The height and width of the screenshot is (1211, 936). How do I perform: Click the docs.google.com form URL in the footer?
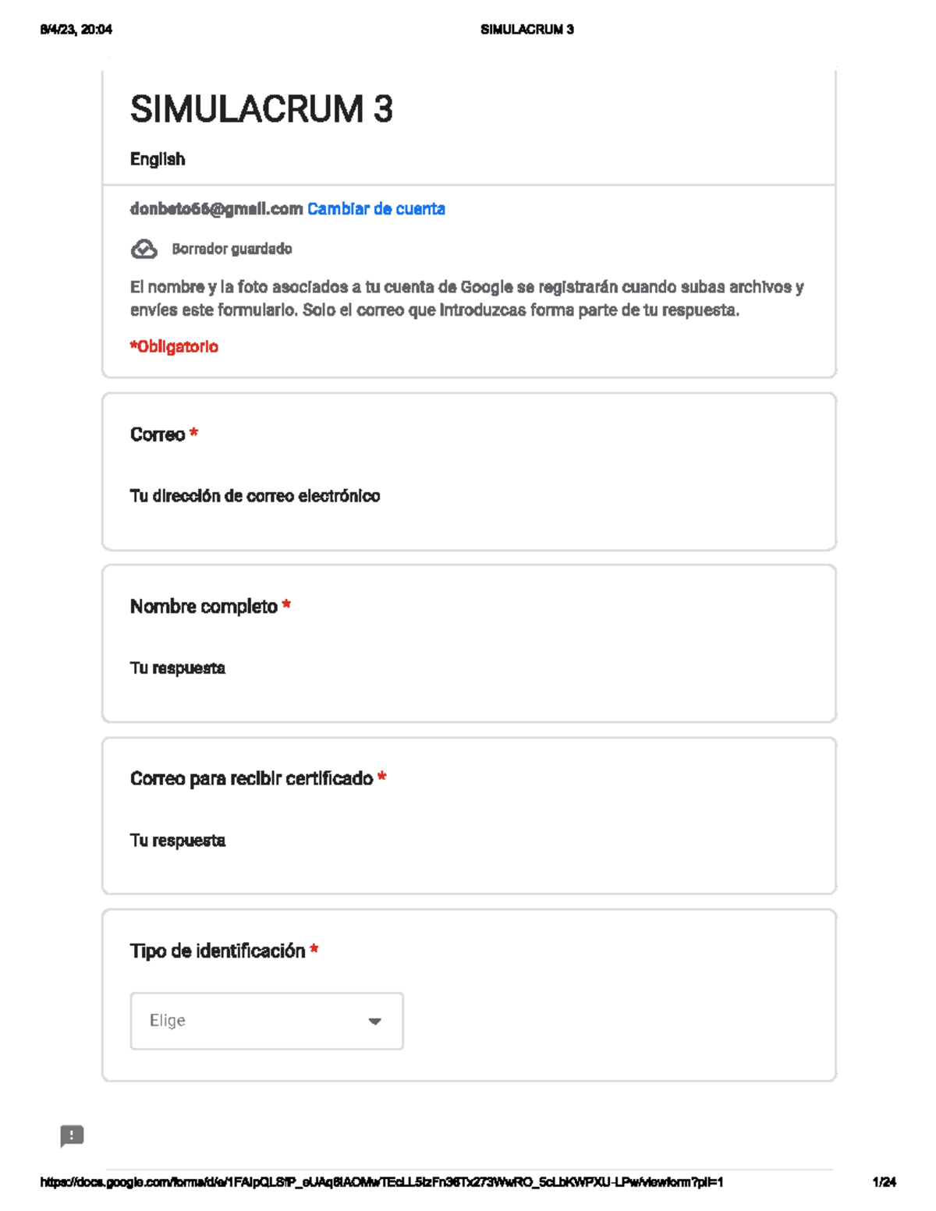[x=381, y=1182]
